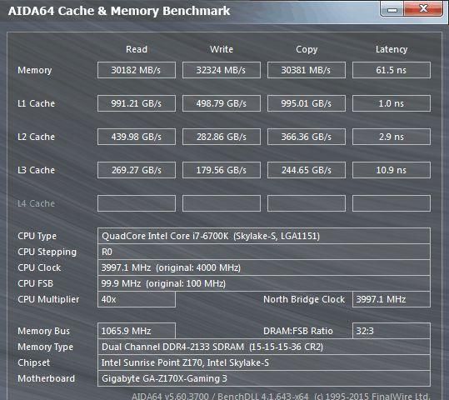
Task: Select the L3 Cache Read value box
Action: click(137, 170)
